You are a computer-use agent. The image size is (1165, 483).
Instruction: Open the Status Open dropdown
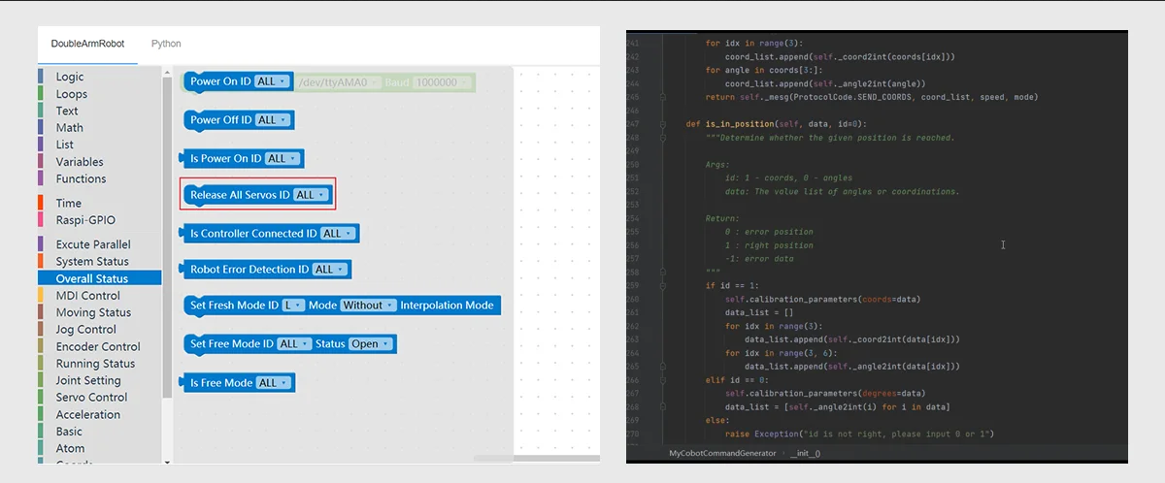(371, 344)
